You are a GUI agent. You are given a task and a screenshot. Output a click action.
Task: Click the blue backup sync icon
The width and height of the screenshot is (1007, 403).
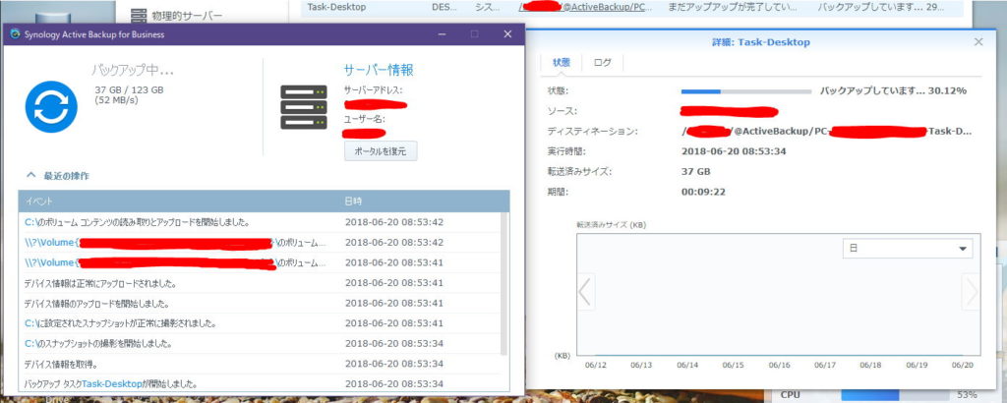coord(51,106)
